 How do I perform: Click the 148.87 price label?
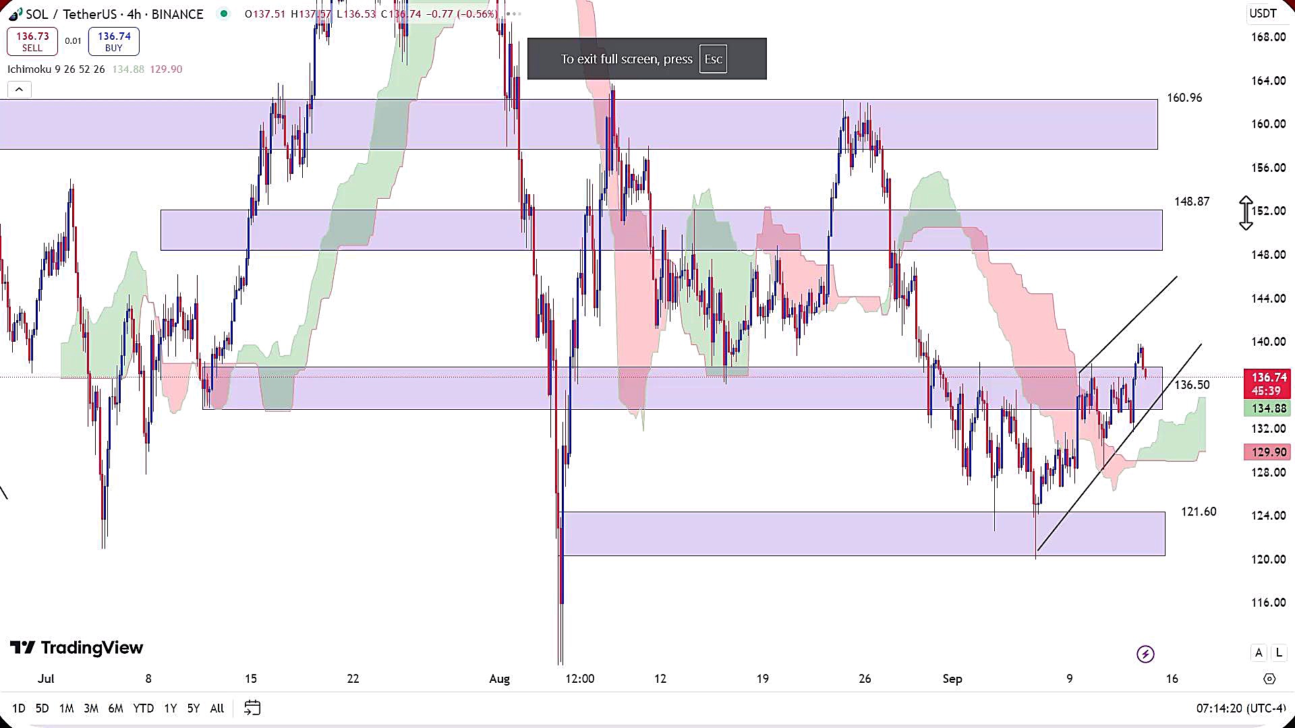[1192, 202]
